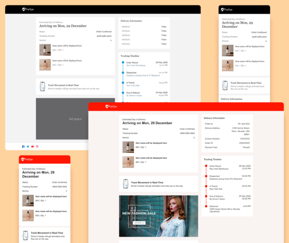This screenshot has width=289, height=243.
Task: Click the red Out of Delivery timeline dot
Action: (x=206, y=196)
